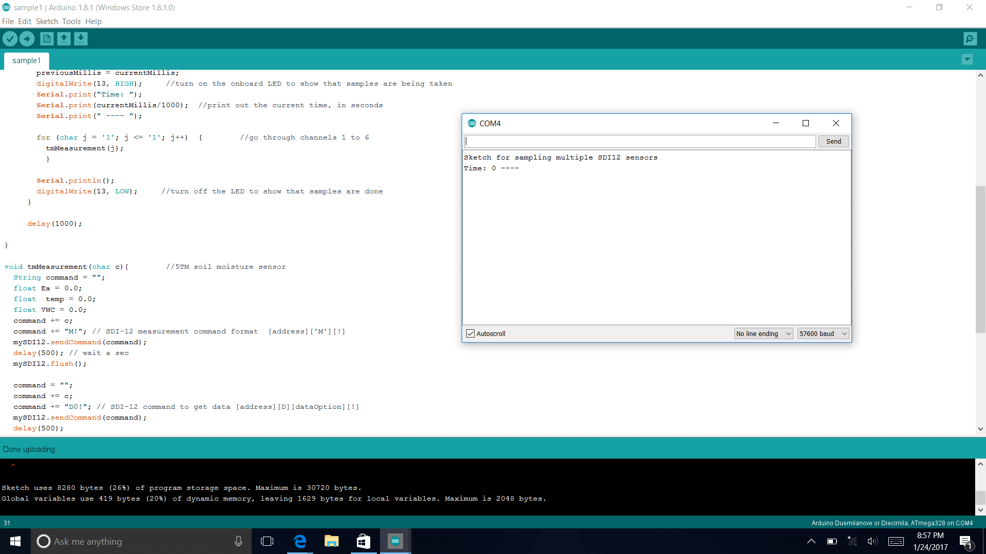Click the serial monitor input field
Screen dimensions: 986x554
coord(639,142)
